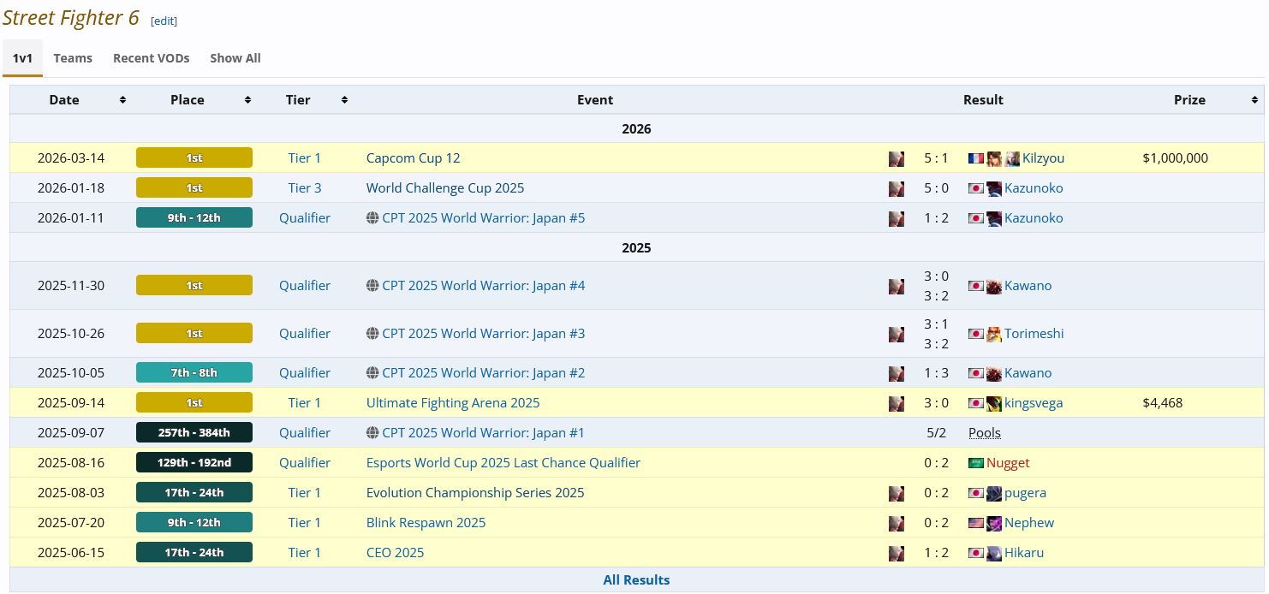Click the opponent character icon beside kingsvega
Image resolution: width=1269 pixels, height=594 pixels.
(x=994, y=403)
